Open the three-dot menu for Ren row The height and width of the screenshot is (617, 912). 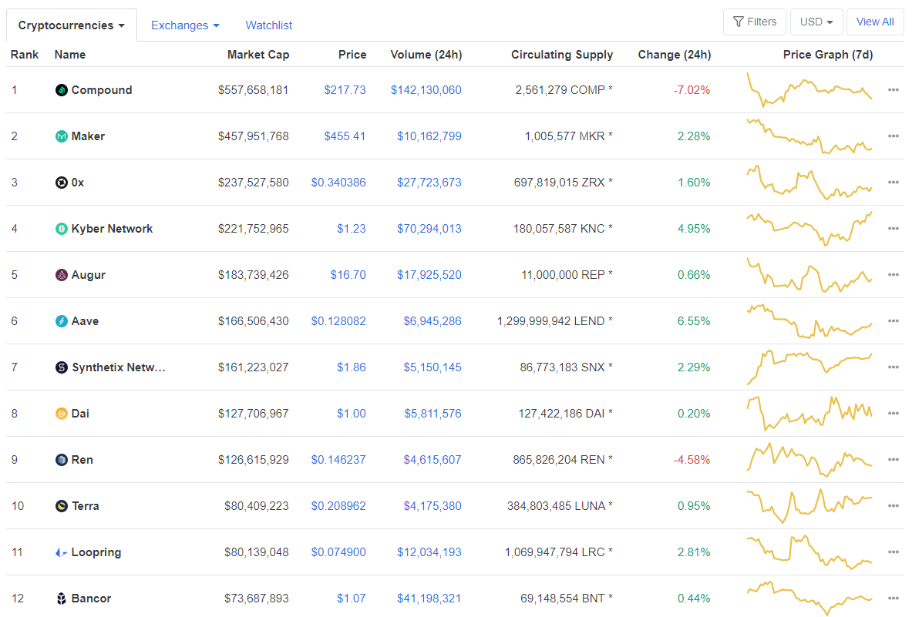click(893, 460)
